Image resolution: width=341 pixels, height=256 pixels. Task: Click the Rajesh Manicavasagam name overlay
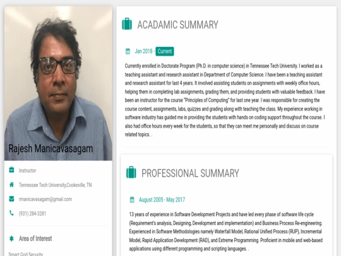click(51, 149)
